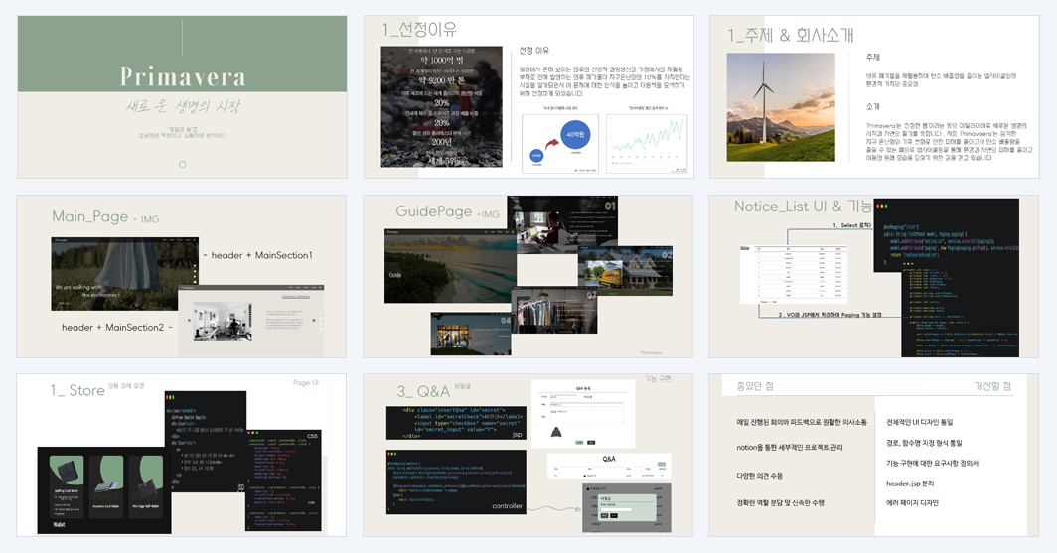Click 'notion을 통한 세부적인 프로젝트 관리'
The image size is (1057, 553).
pos(790,447)
